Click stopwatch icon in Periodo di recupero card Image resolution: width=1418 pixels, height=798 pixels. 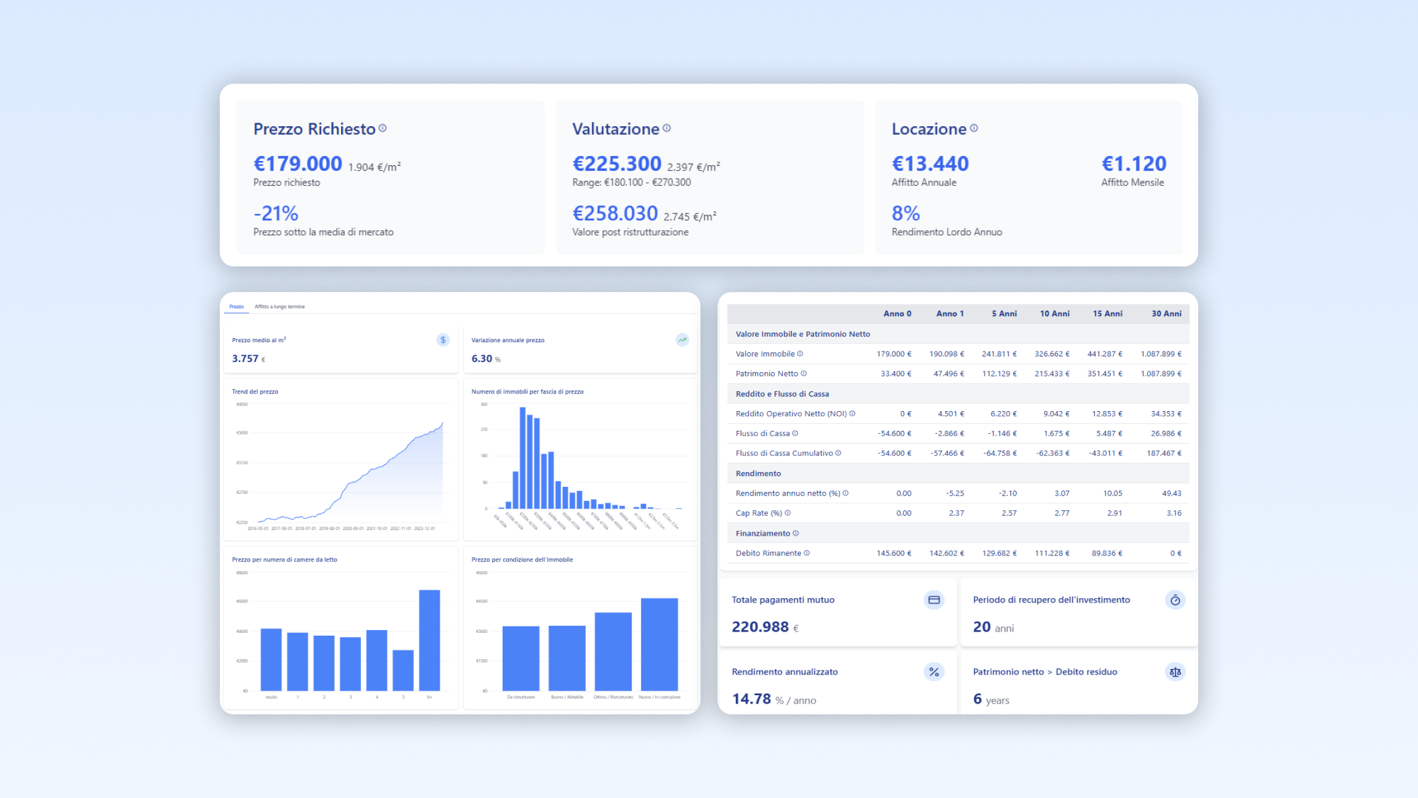pos(1175,600)
